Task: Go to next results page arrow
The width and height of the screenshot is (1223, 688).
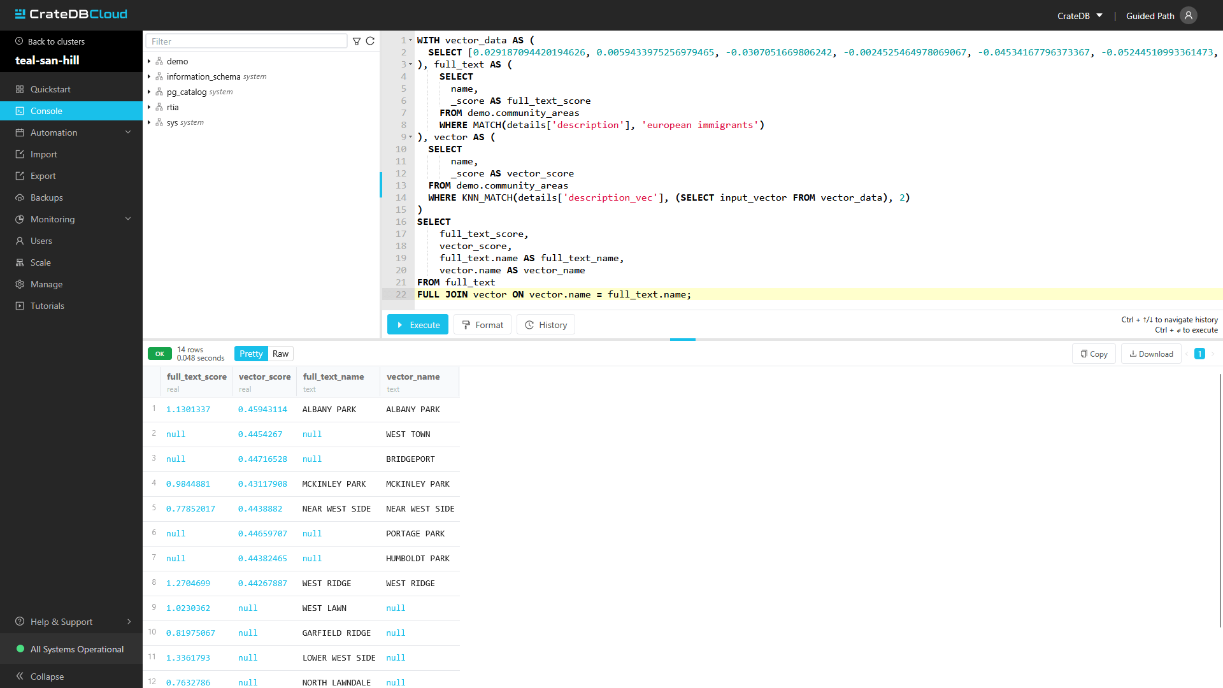Action: [x=1213, y=354]
